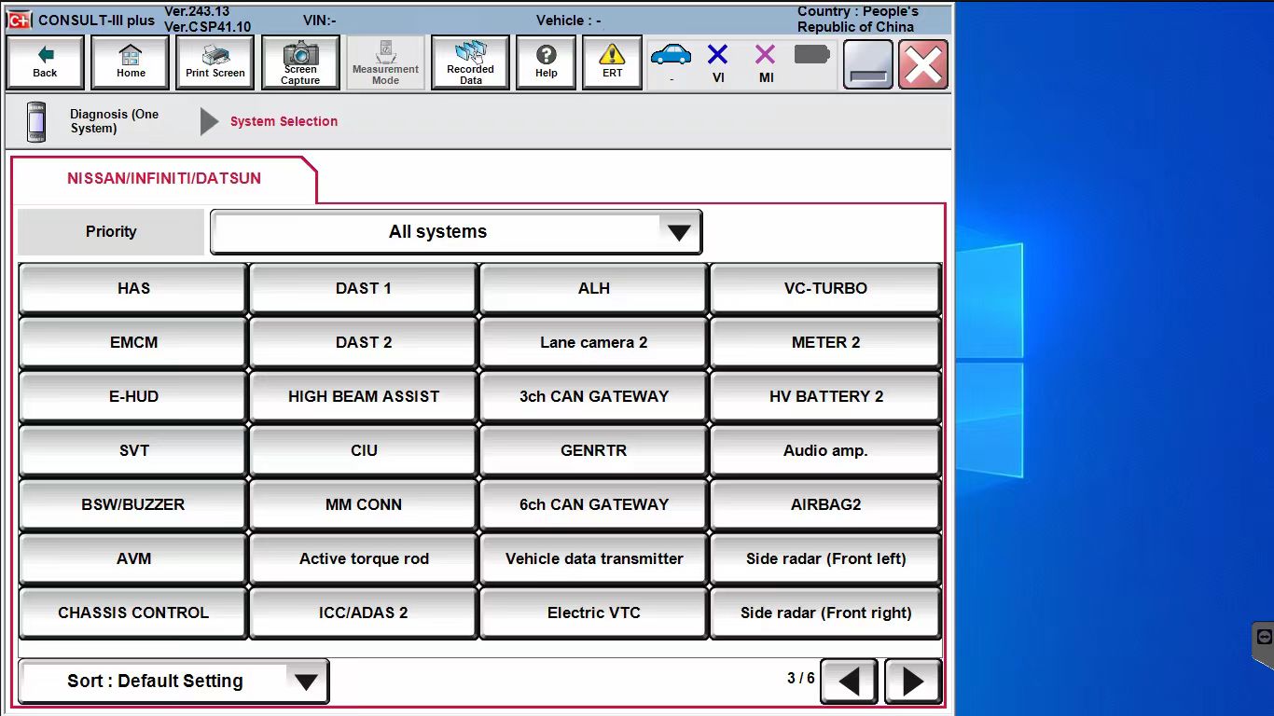1274x716 pixels.
Task: Click Country : People's Republic of China
Action: coord(857,19)
